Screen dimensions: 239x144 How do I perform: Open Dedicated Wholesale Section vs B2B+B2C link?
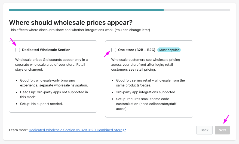(x=75, y=130)
